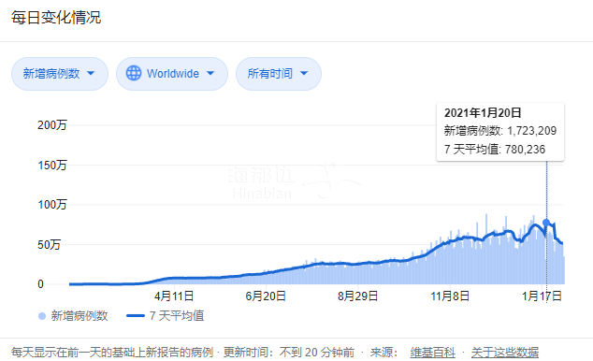593x361 pixels.
Task: Click the 2021年1月20日 tooltip box
Action: pos(500,132)
